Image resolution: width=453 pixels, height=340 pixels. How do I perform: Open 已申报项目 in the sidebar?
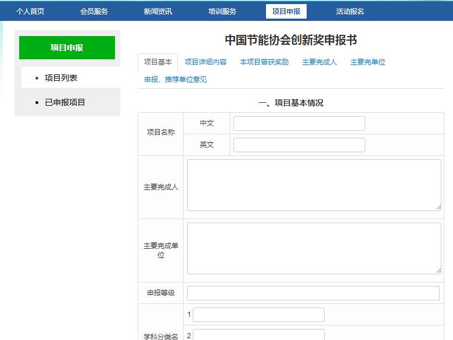click(x=64, y=102)
